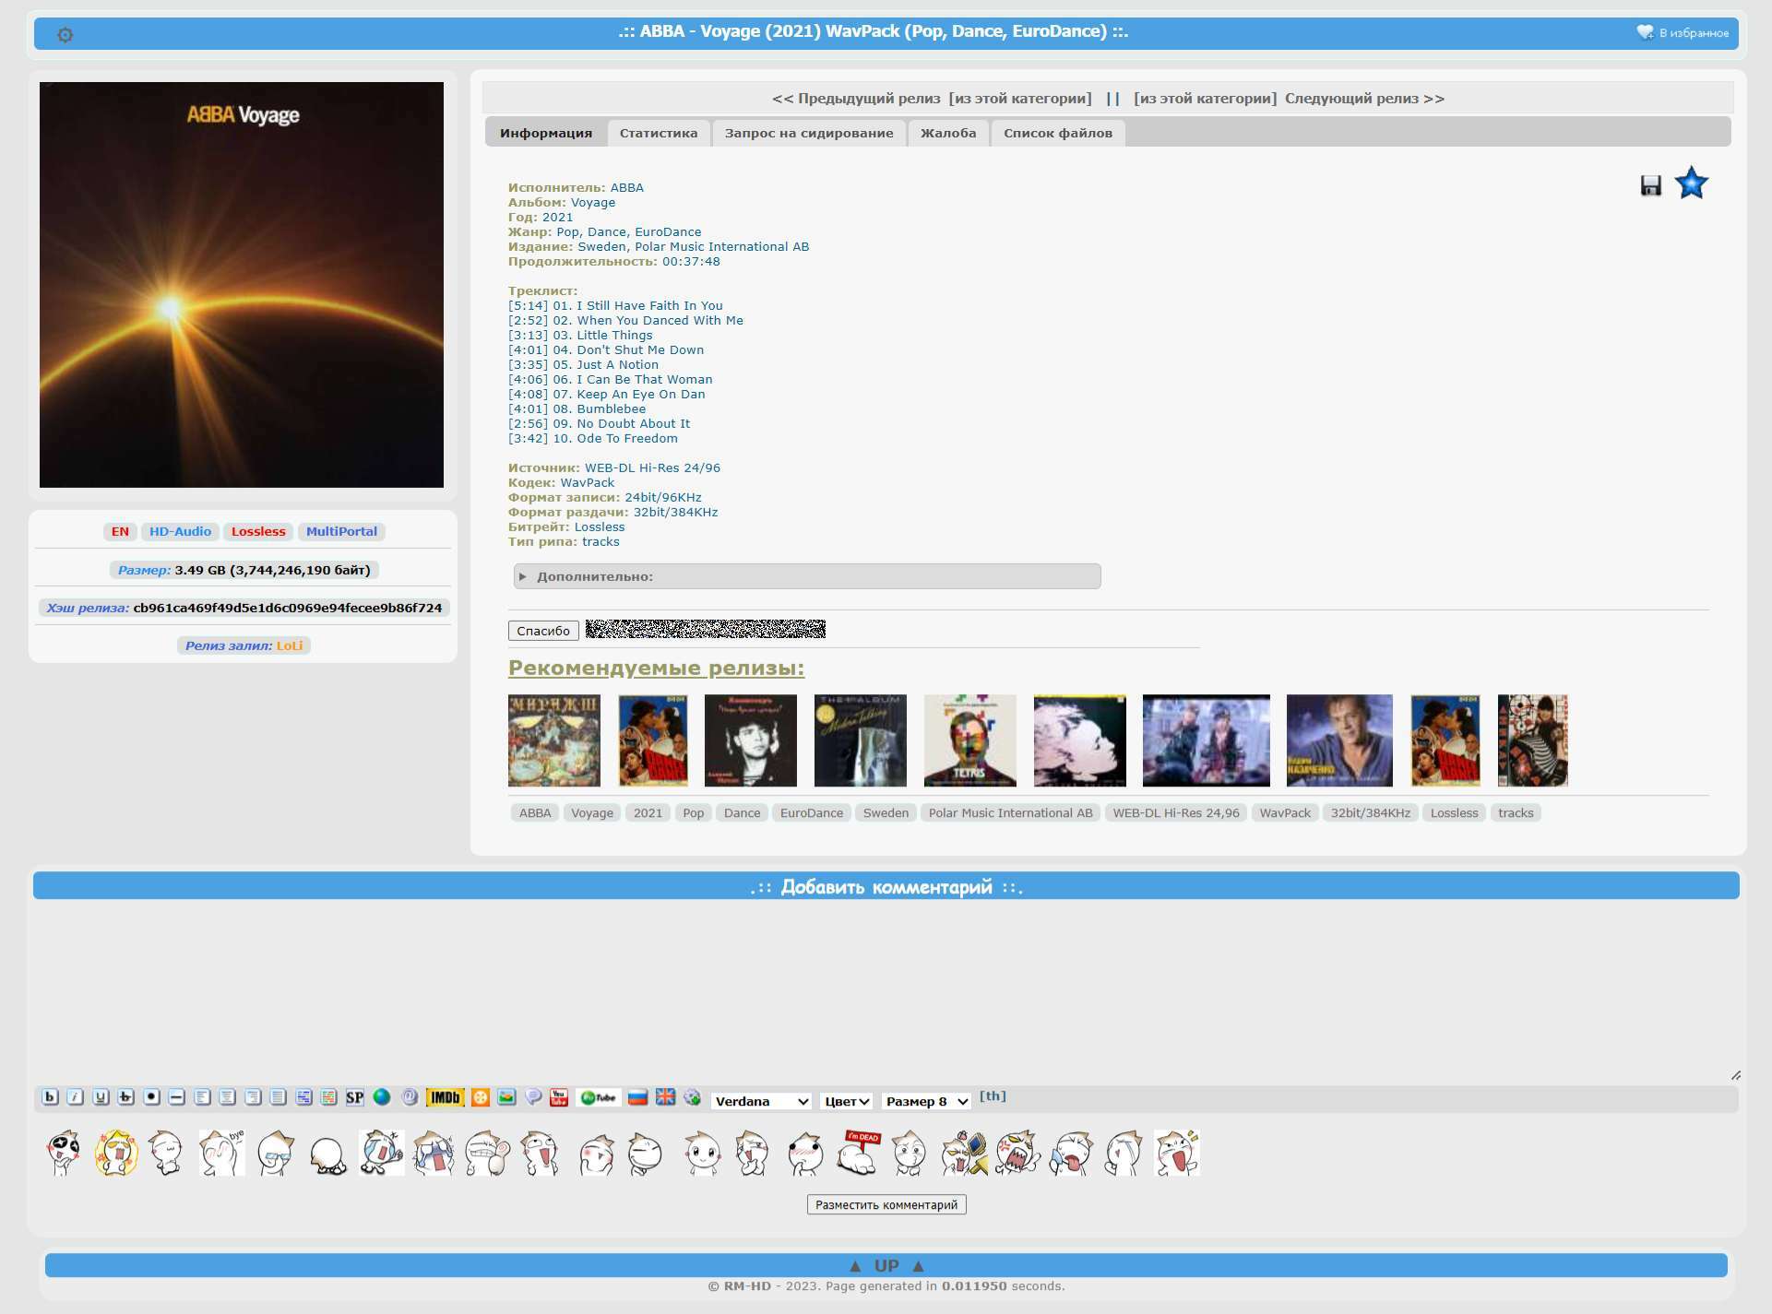Open the Цвет color dropdown
1772x1314 pixels.
(847, 1101)
